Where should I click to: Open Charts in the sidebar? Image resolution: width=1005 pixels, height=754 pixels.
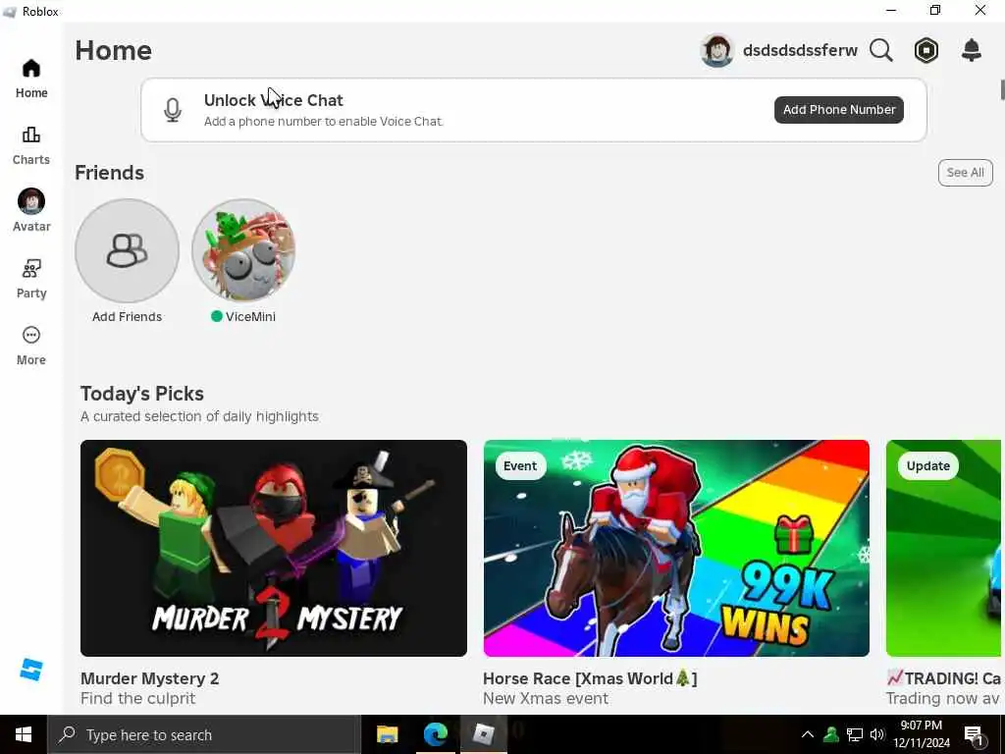point(31,145)
